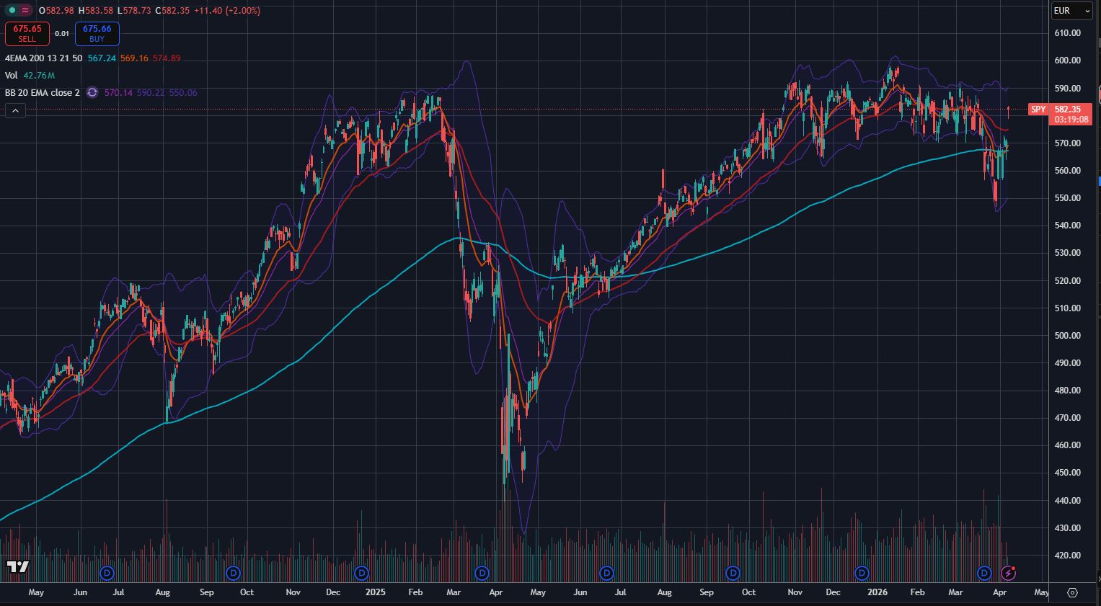1101x606 pixels.
Task: Click the refresh icon beside BB 20 EMA
Action: [92, 92]
